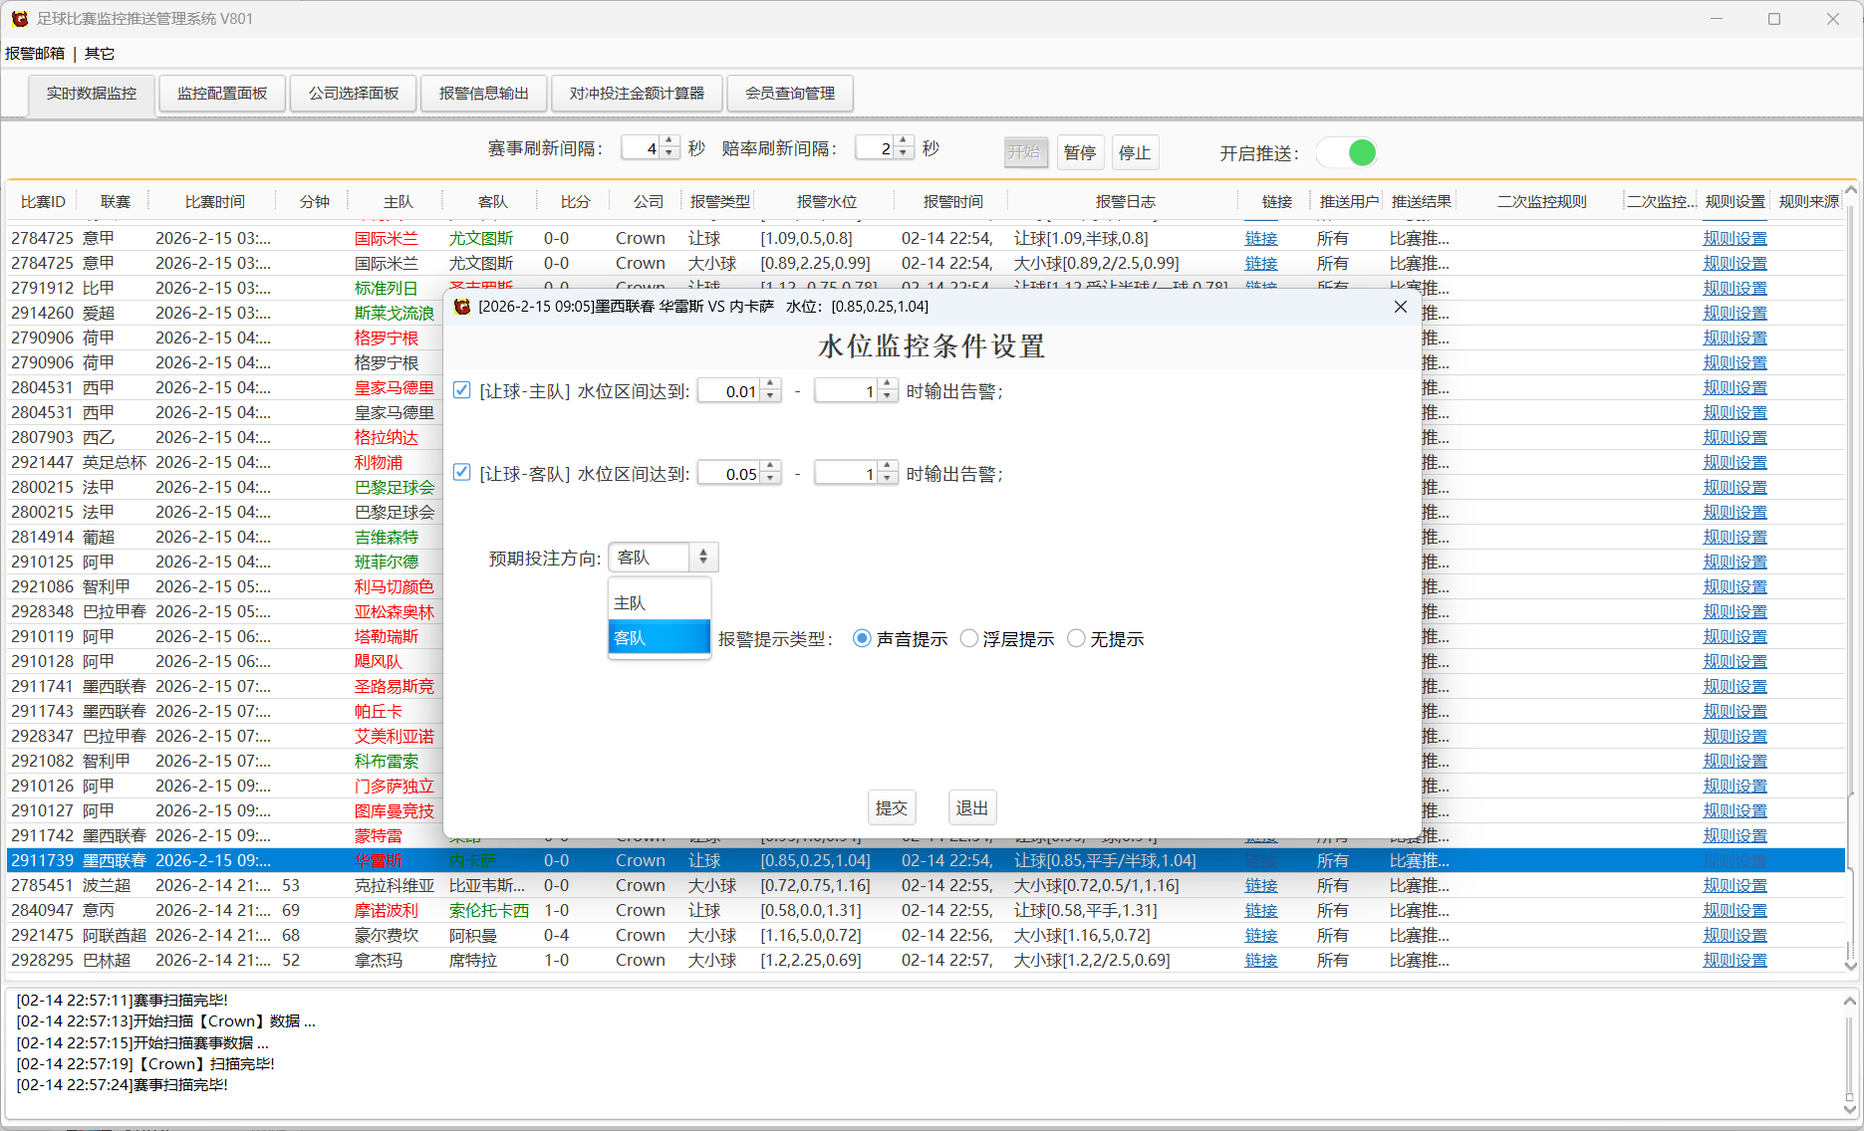Image resolution: width=1864 pixels, height=1131 pixels.
Task: Toggle the 开启推送 push switch
Action: click(x=1346, y=152)
